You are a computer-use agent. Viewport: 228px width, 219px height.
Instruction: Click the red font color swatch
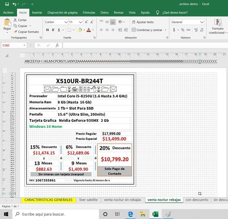pos(88,30)
